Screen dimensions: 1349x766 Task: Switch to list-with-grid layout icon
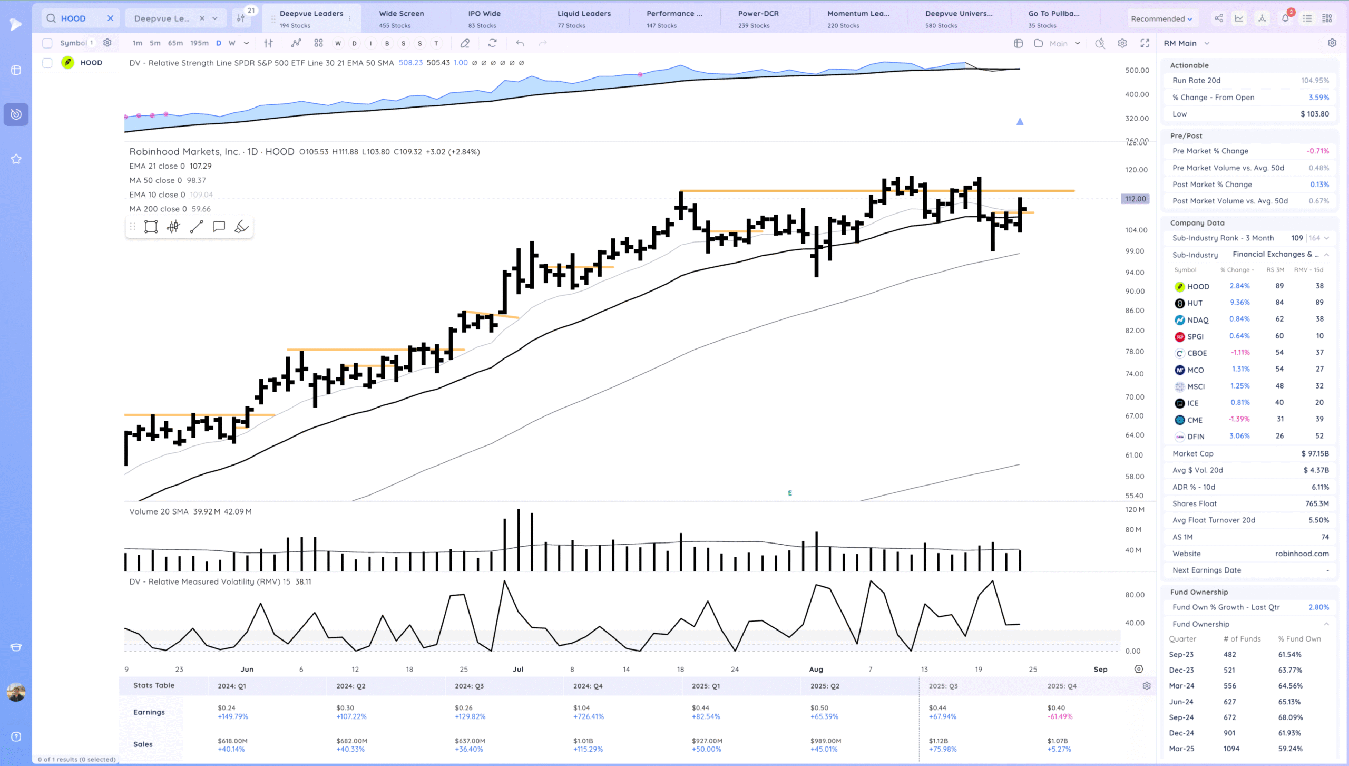(x=1327, y=18)
